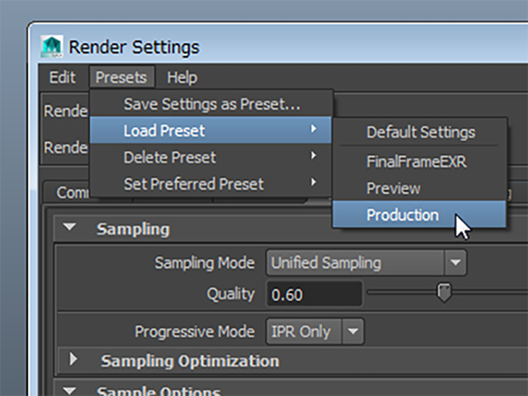Click the Quality value field
Viewport: 528px width, 396px height.
pyautogui.click(x=314, y=295)
